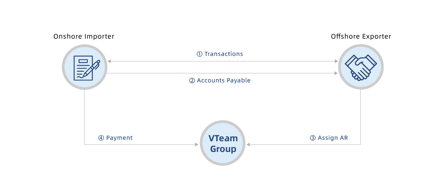Click the circled number 4 marker
The height and width of the screenshot is (192, 443).
[101, 138]
